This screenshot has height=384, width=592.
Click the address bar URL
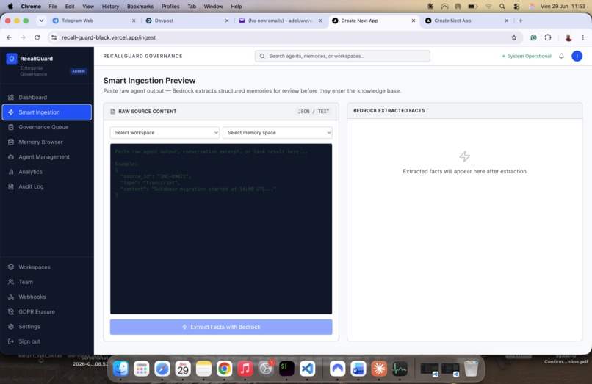(109, 37)
